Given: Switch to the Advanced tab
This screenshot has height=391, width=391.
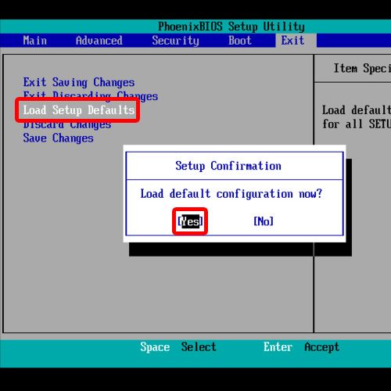Looking at the screenshot, I should tap(99, 41).
